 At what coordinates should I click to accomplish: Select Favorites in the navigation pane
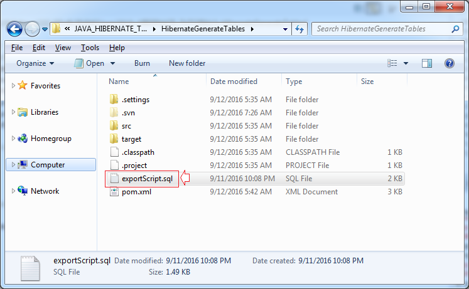pyautogui.click(x=45, y=86)
